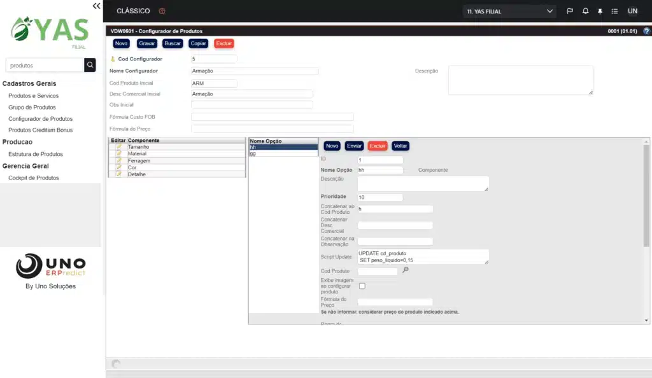Click the CLÁSSICO label in top bar
The width and height of the screenshot is (652, 378).
[133, 11]
